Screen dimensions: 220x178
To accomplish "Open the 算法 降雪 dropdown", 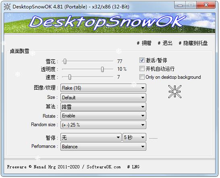I will 103,107.
